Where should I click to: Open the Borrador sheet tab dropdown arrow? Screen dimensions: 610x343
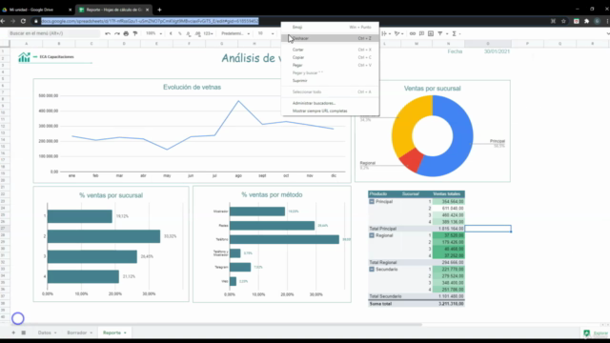click(91, 333)
